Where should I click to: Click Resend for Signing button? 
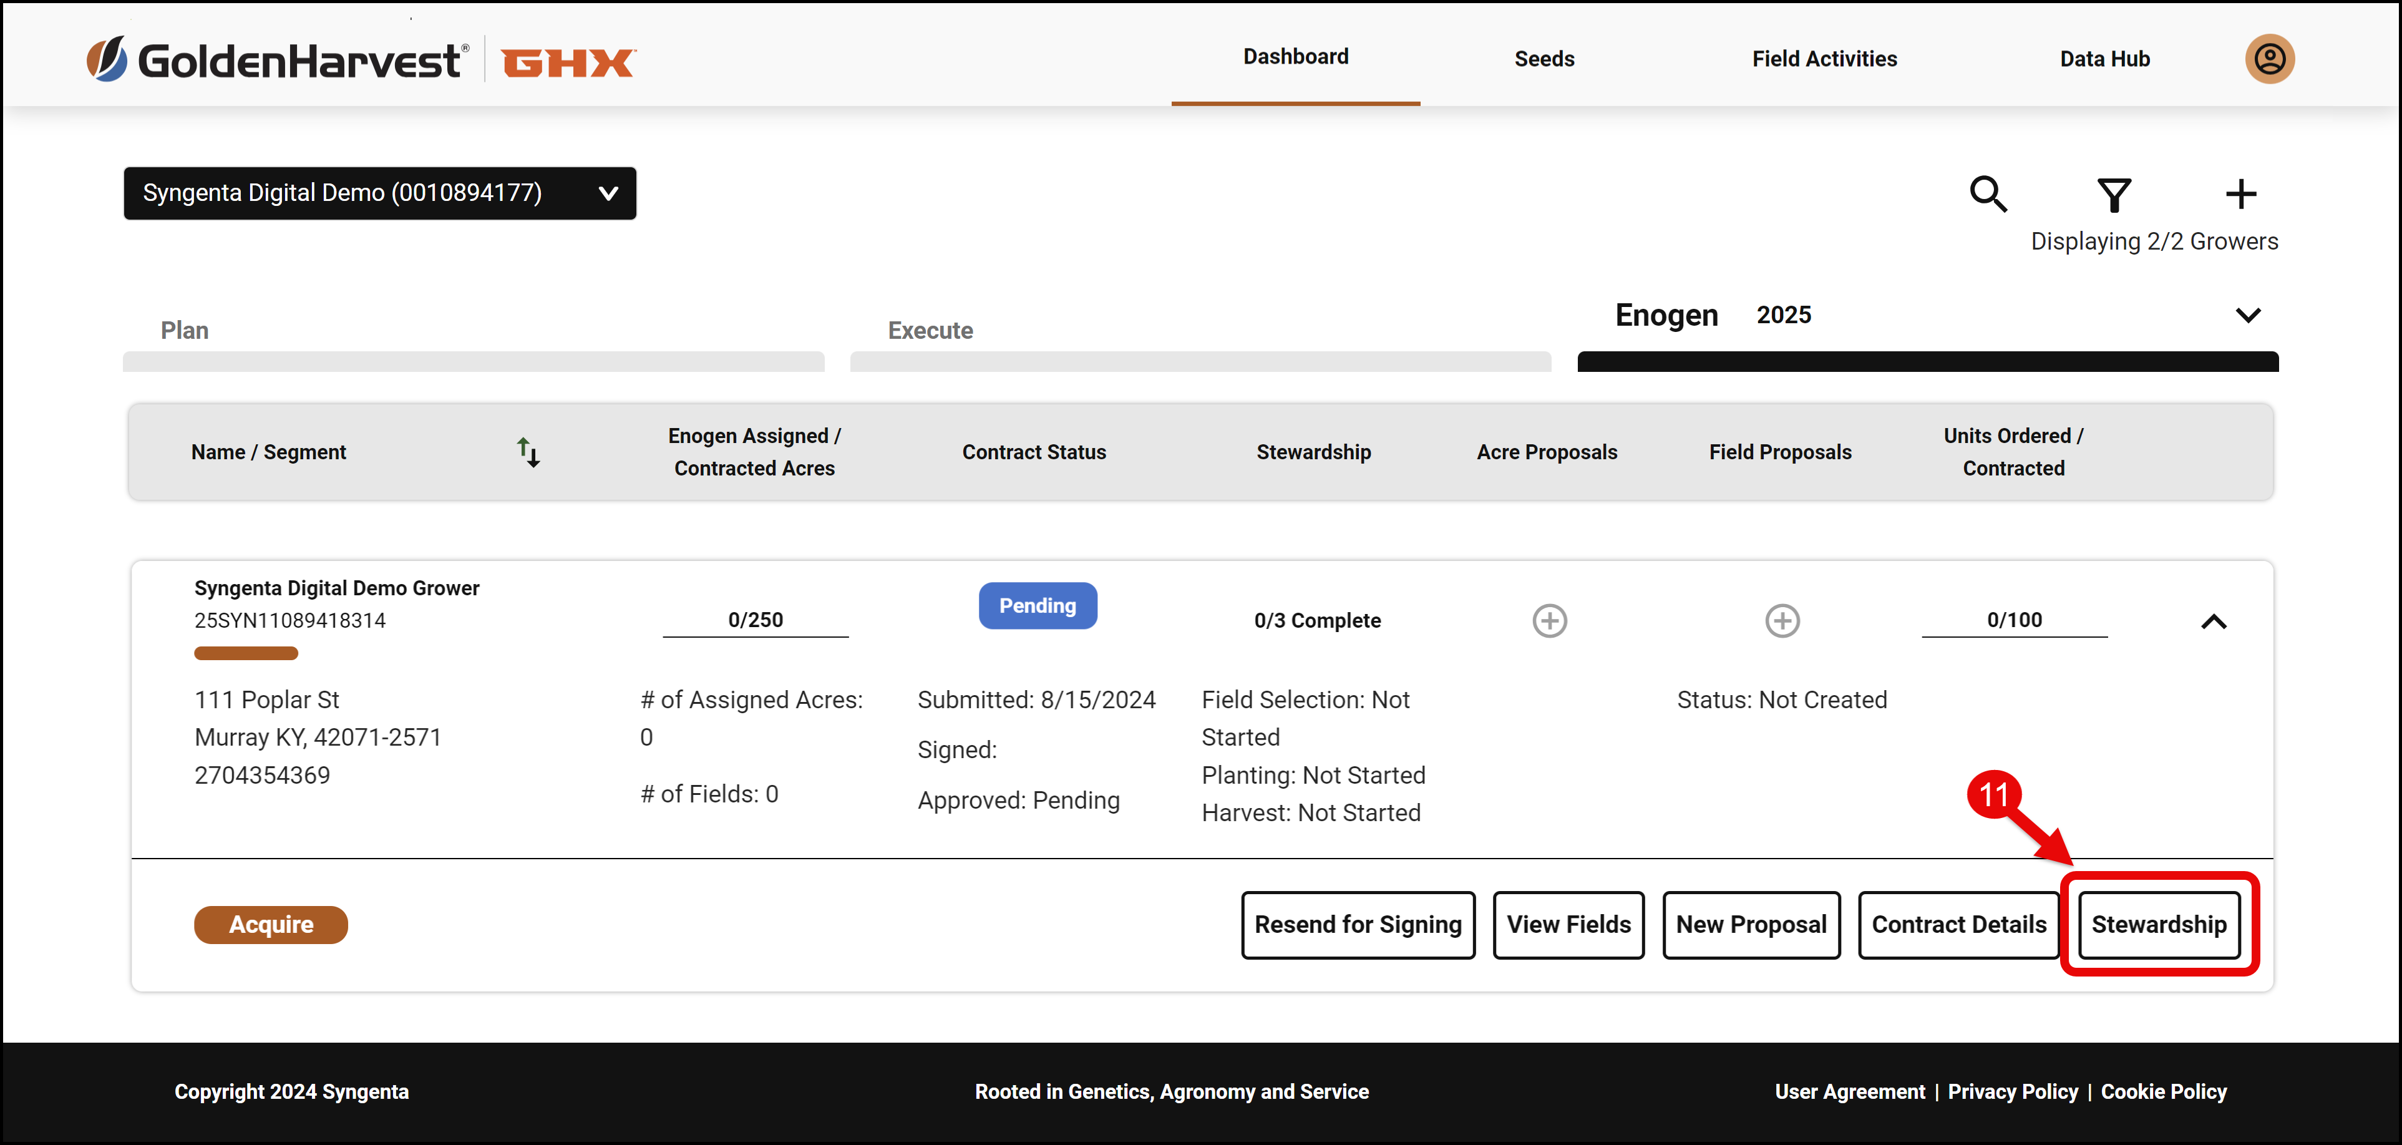(x=1358, y=924)
